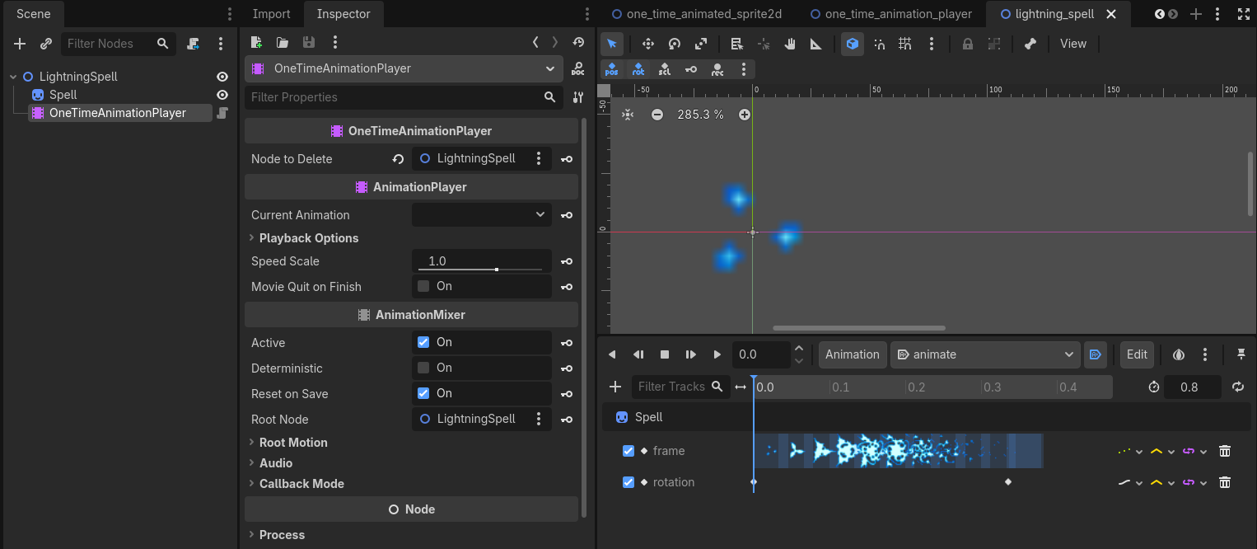
Task: Click the insert key icon in canvas toolbar
Action: click(691, 69)
